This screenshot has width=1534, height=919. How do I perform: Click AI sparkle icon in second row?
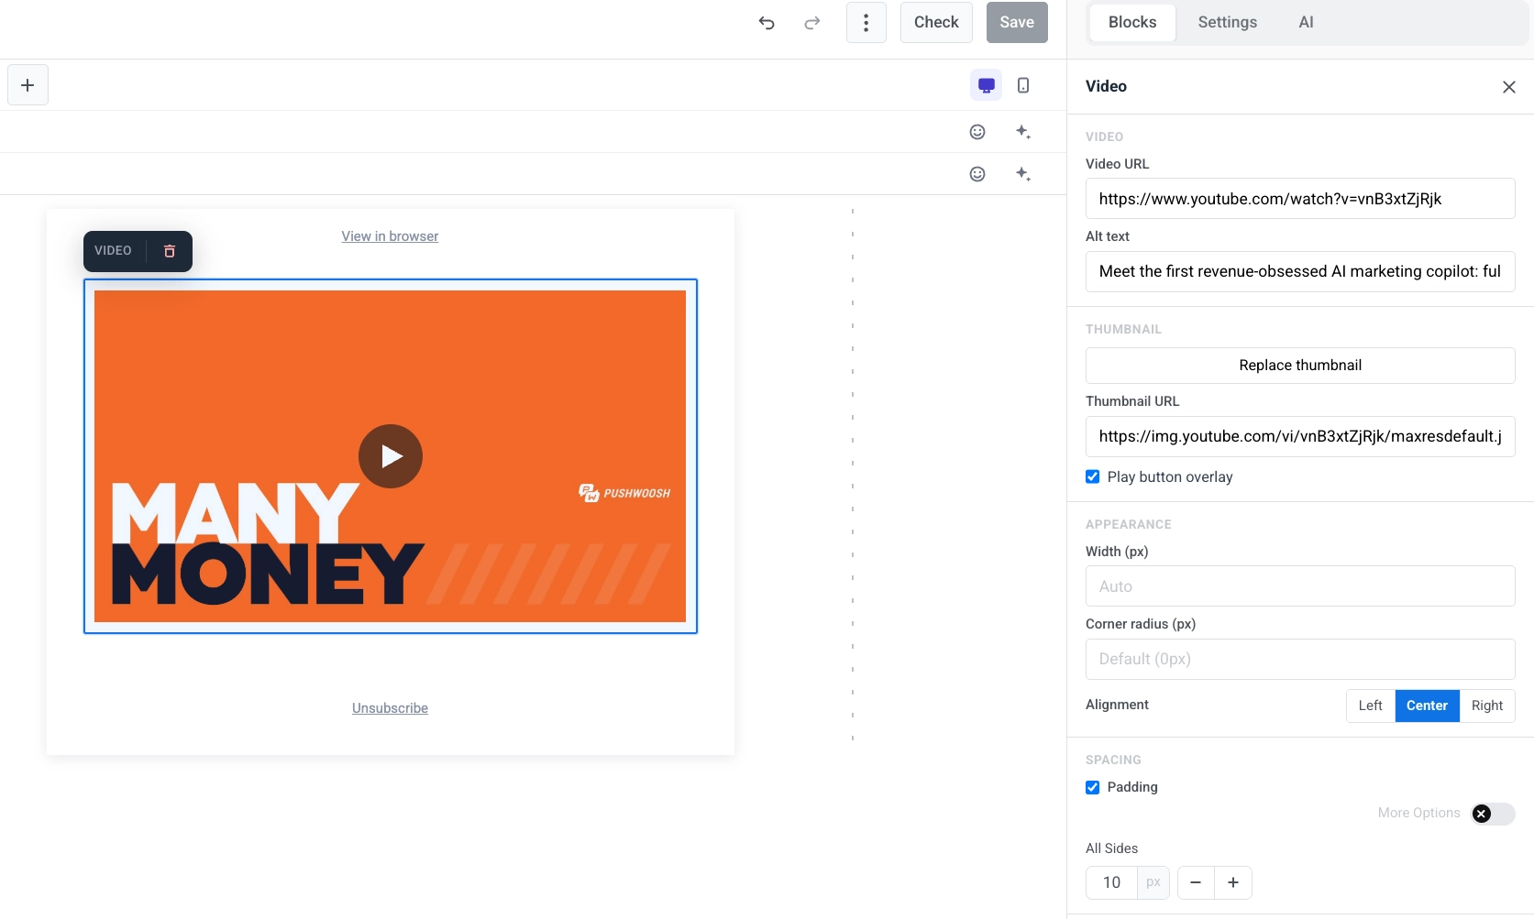click(x=1023, y=174)
